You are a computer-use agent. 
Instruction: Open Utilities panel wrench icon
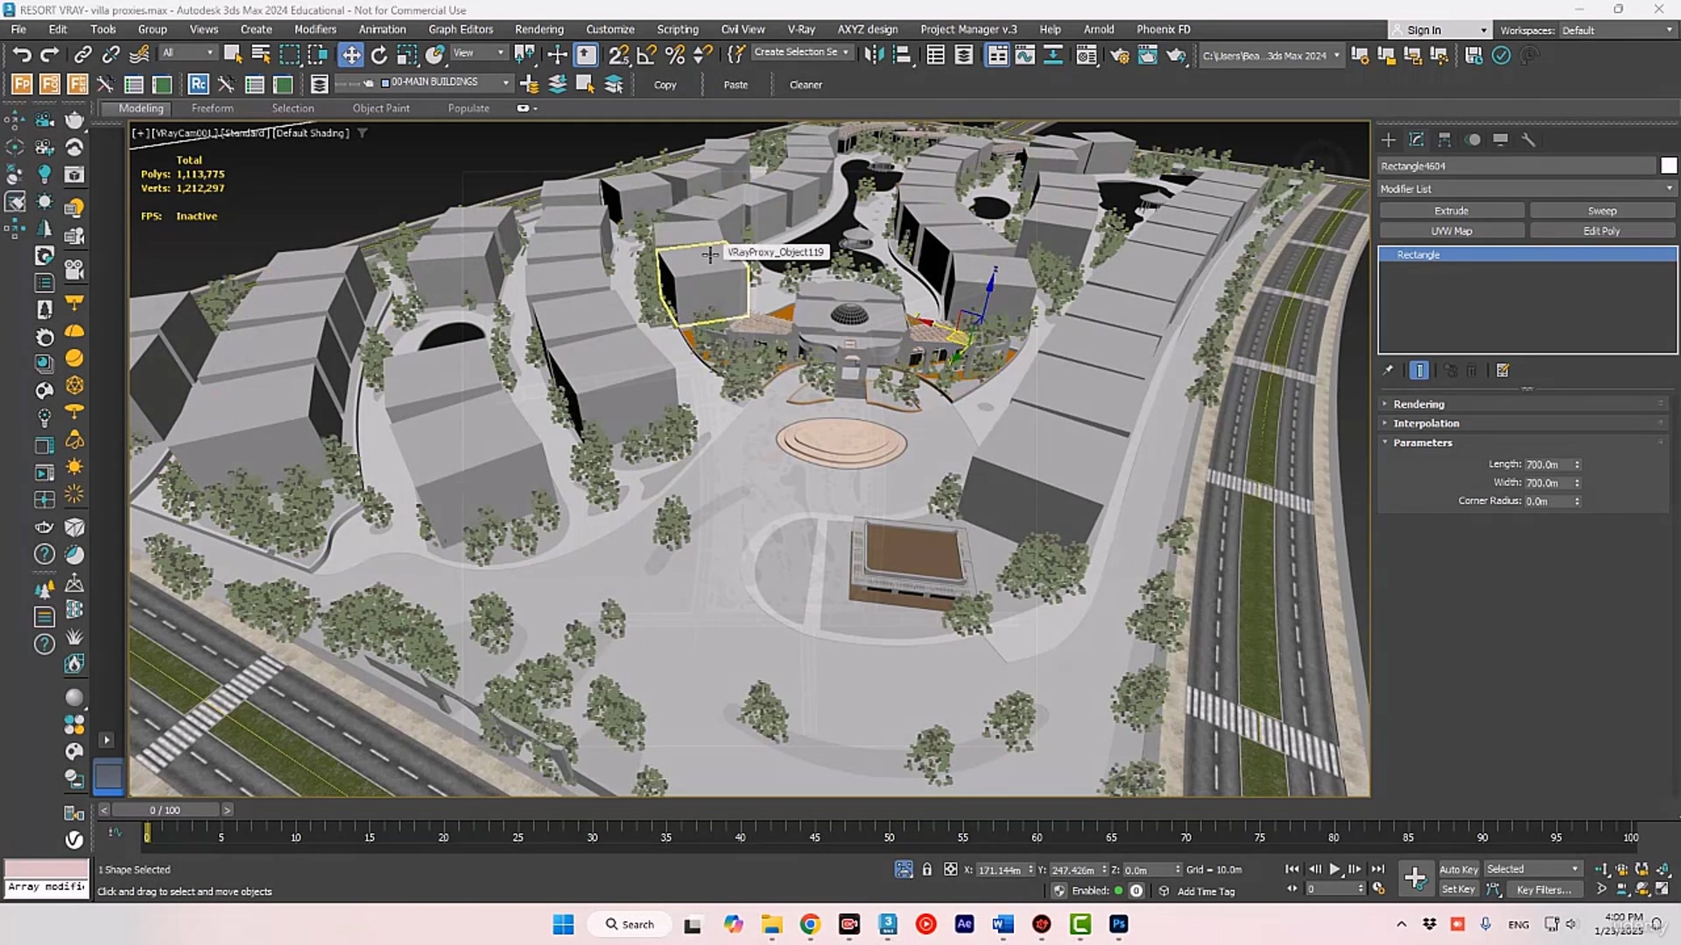tap(1529, 140)
